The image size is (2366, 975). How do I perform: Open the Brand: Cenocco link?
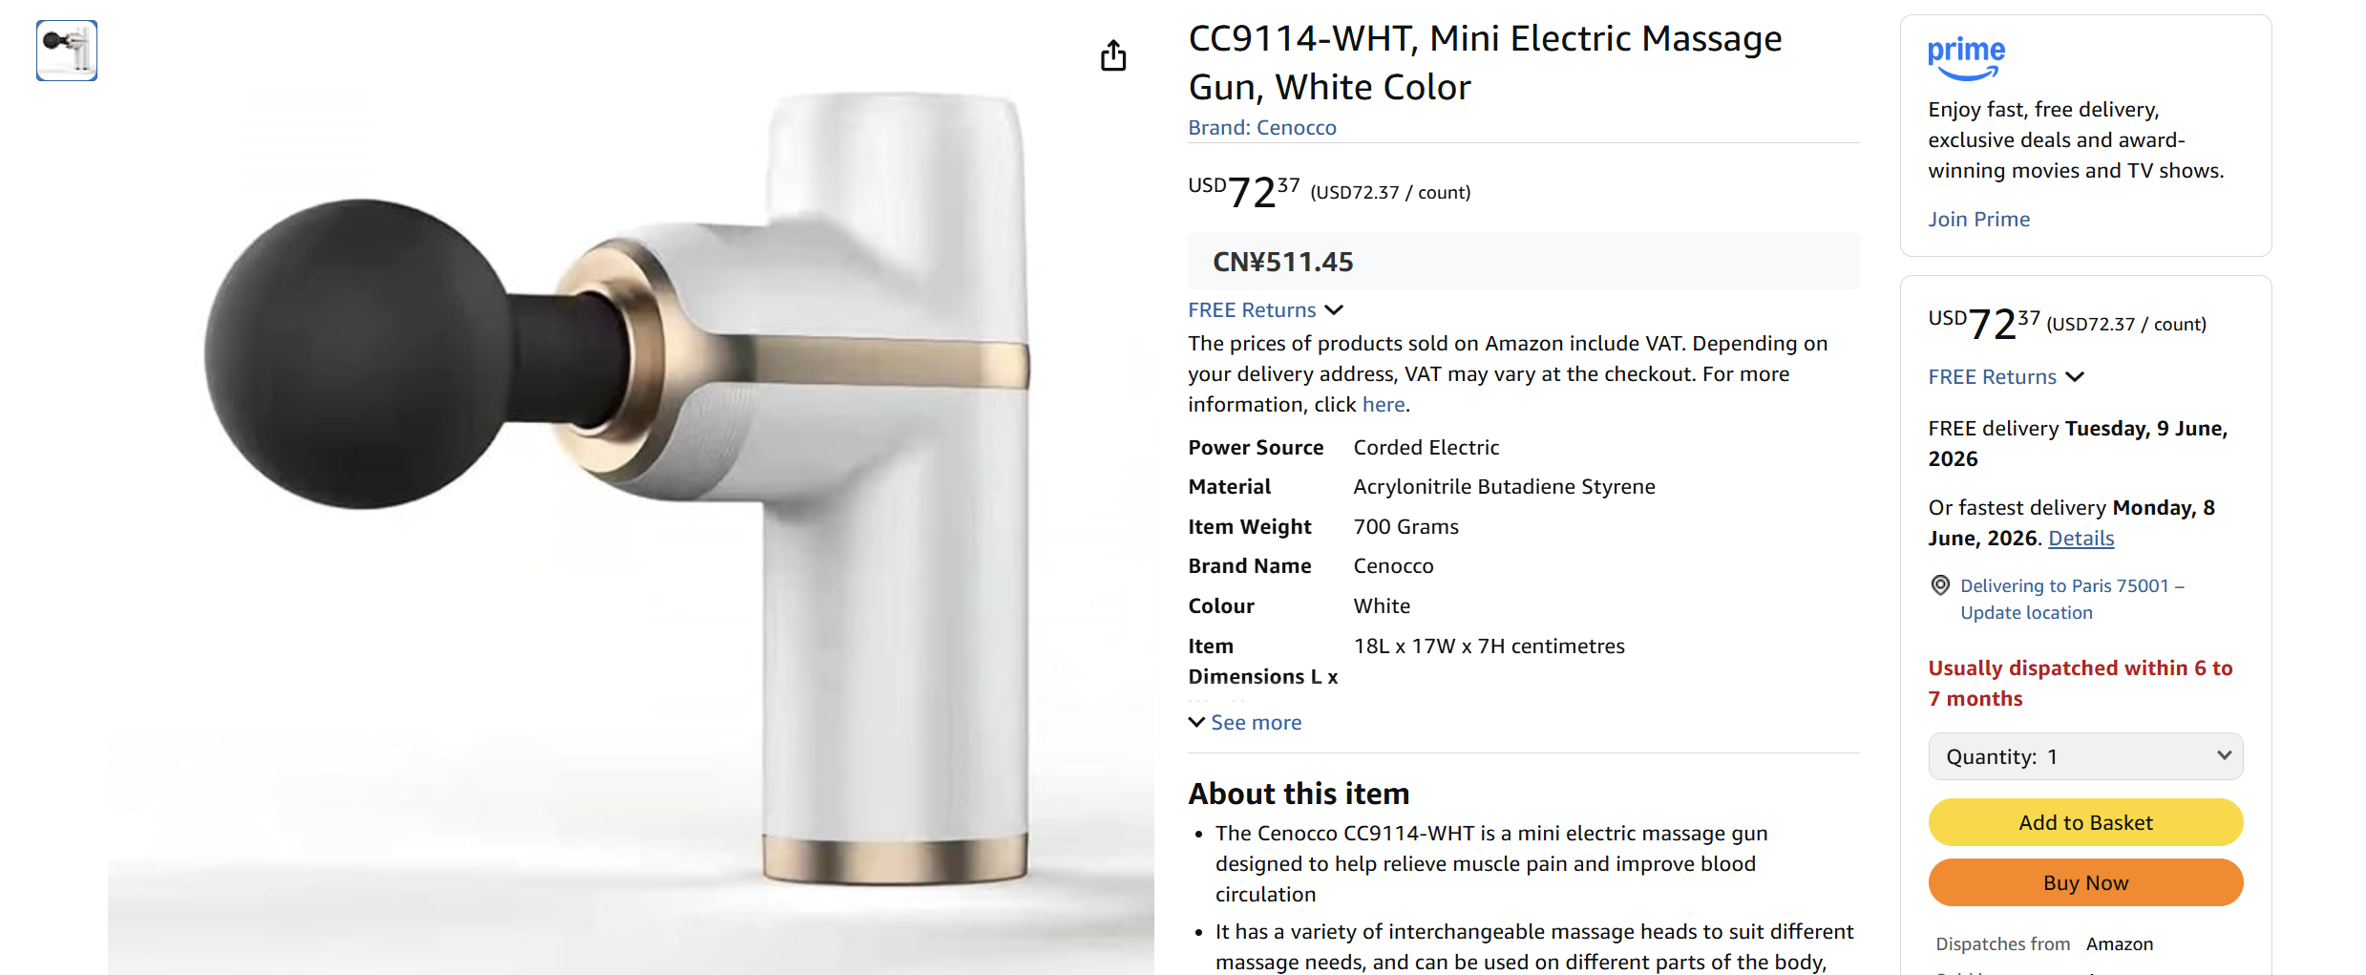click(x=1261, y=128)
